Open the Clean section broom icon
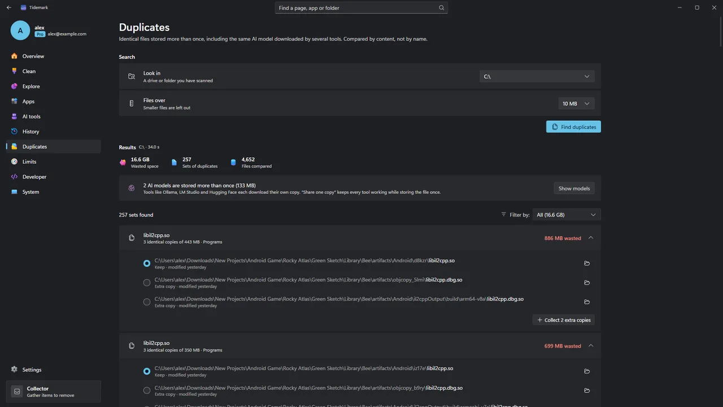The width and height of the screenshot is (723, 407). coord(15,71)
